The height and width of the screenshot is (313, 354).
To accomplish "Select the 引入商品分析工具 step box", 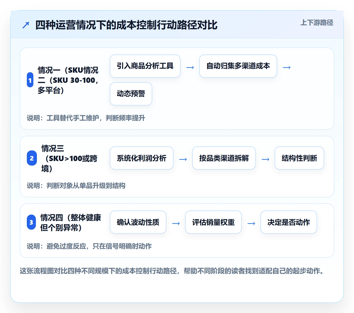I will [x=145, y=66].
